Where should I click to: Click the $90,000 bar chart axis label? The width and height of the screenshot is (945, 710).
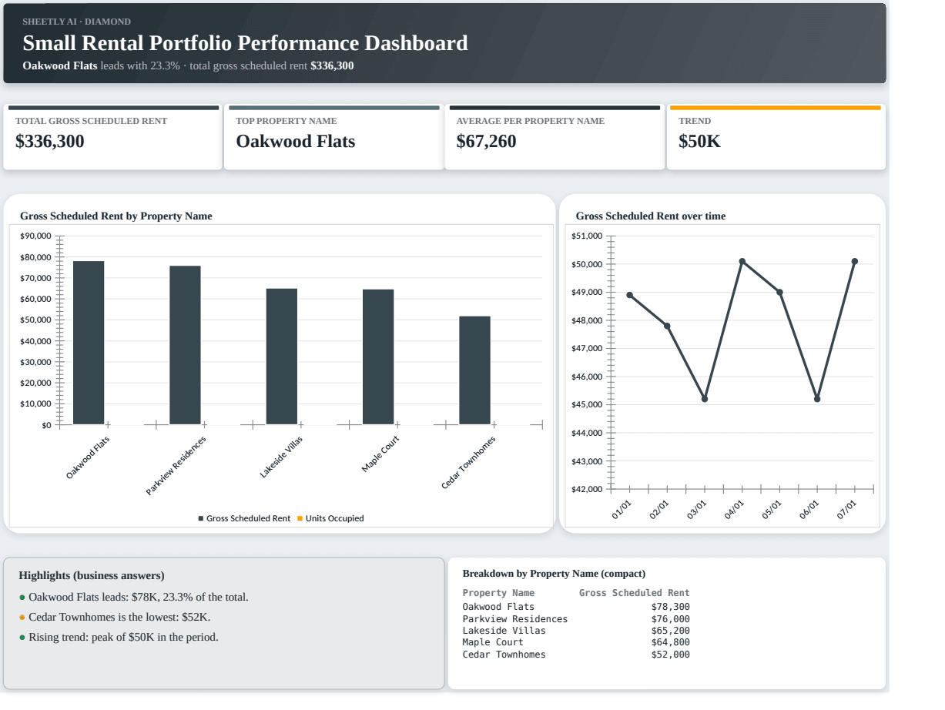[x=36, y=236]
